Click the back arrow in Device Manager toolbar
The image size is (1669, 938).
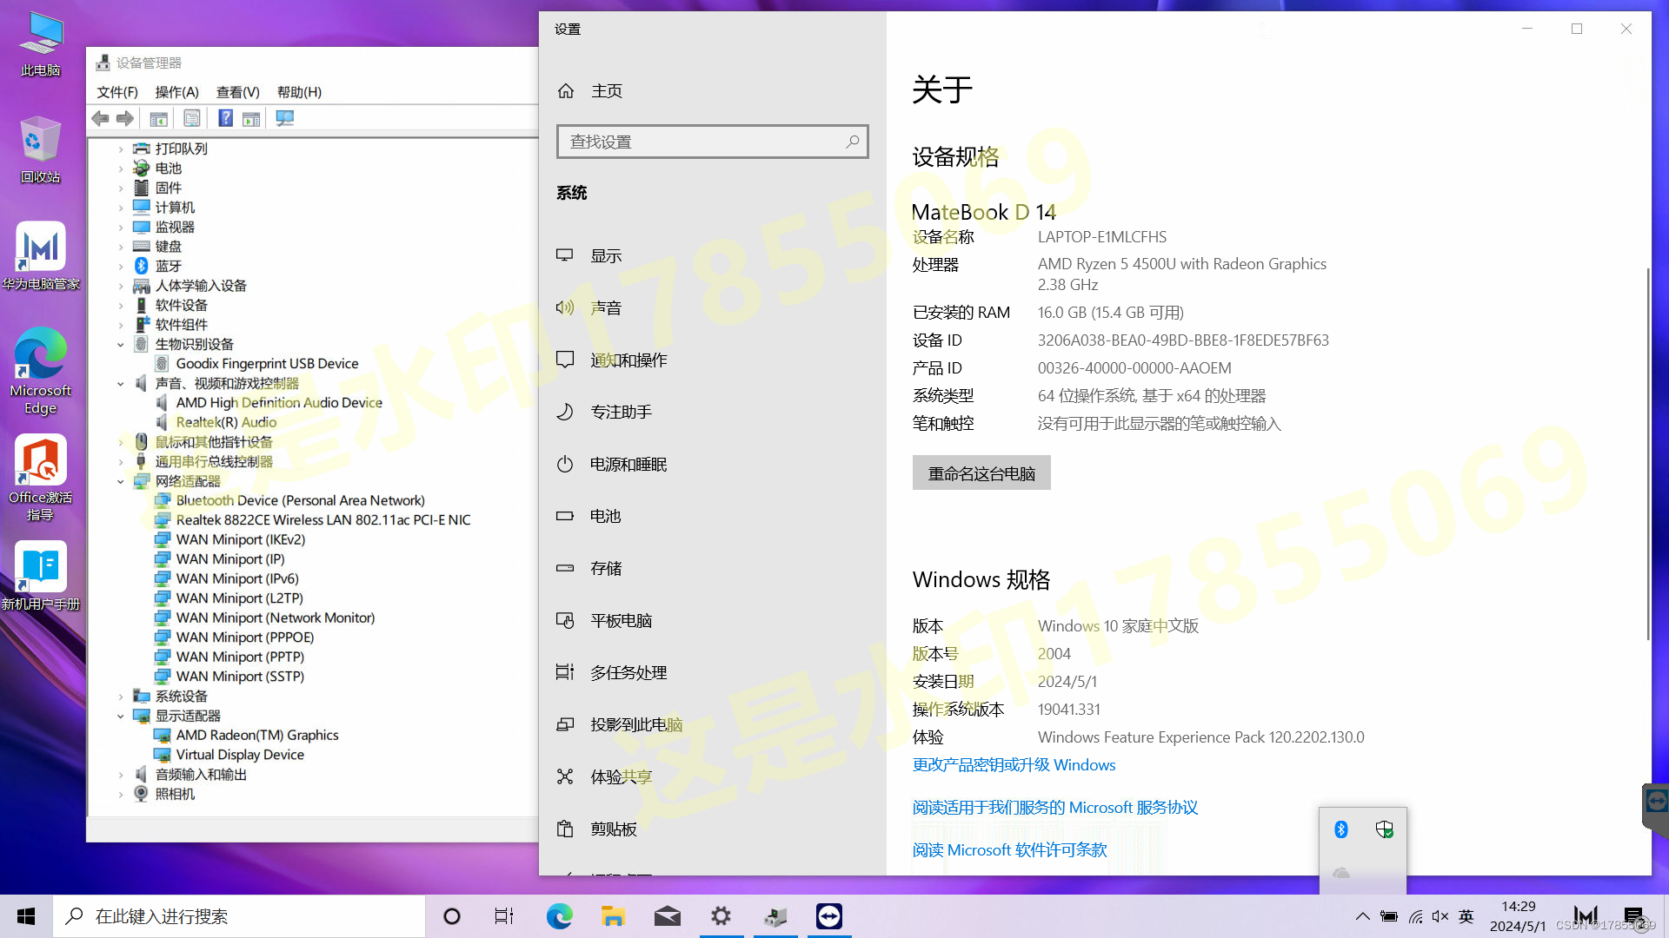101,118
